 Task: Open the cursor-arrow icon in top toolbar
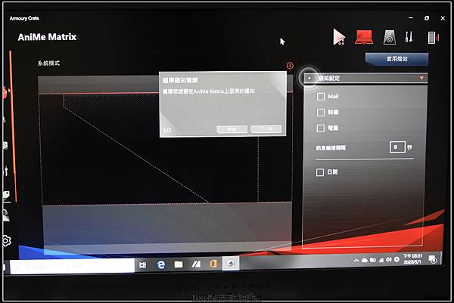(339, 37)
